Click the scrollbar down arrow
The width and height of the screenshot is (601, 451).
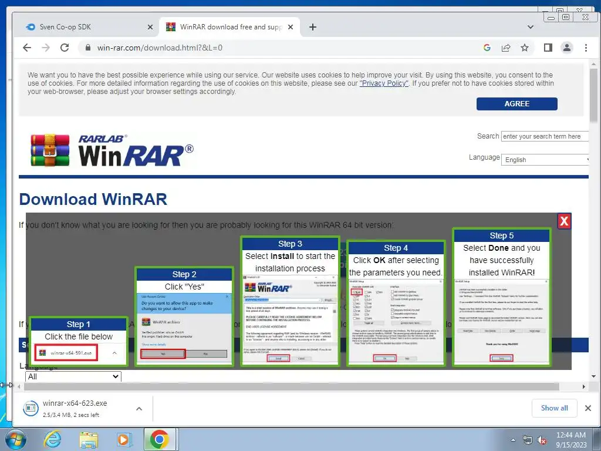point(594,376)
